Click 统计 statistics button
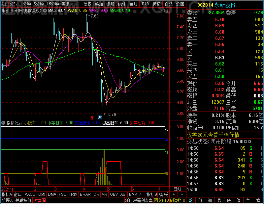 pyautogui.click(x=122, y=4)
